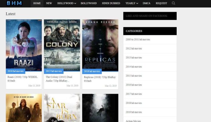
Task: Open Raazi (2018) 720p WEBDL 850mb title
Action: pos(22,79)
